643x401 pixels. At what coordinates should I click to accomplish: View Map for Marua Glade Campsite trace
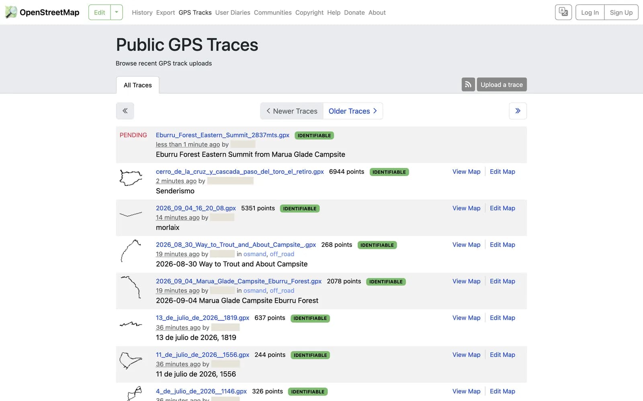[x=466, y=281]
